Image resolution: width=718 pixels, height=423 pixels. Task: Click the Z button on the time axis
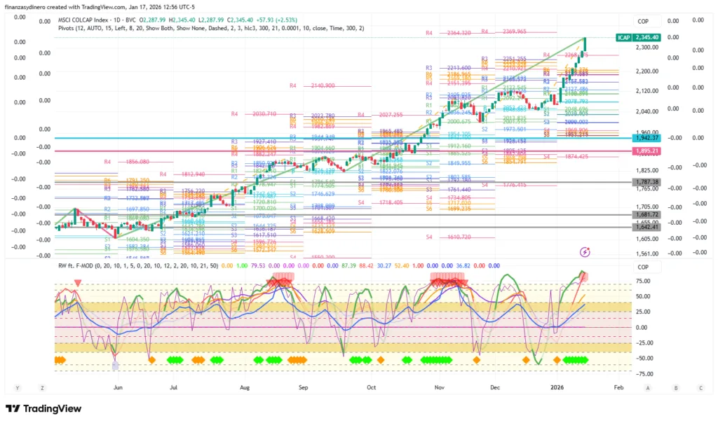coord(43,387)
